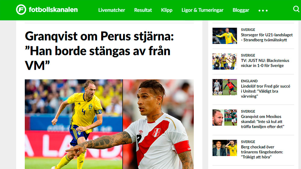This screenshot has width=301, height=169.
Task: Open the Berg chockad article thumbnail
Action: (225, 148)
